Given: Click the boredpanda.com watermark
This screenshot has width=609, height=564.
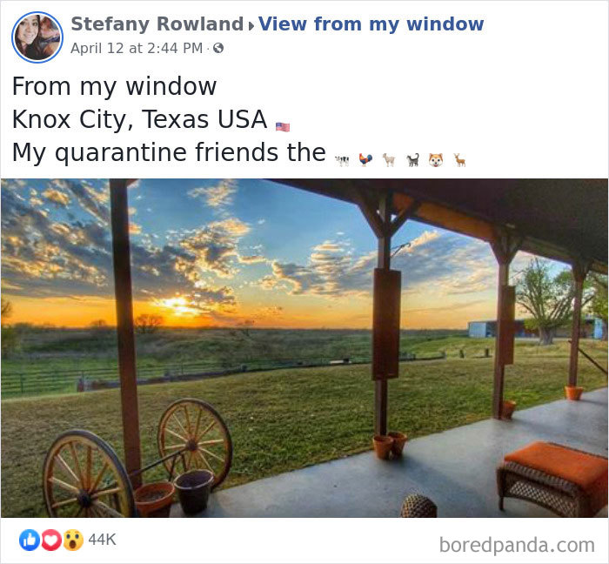Looking at the screenshot, I should pyautogui.click(x=517, y=545).
